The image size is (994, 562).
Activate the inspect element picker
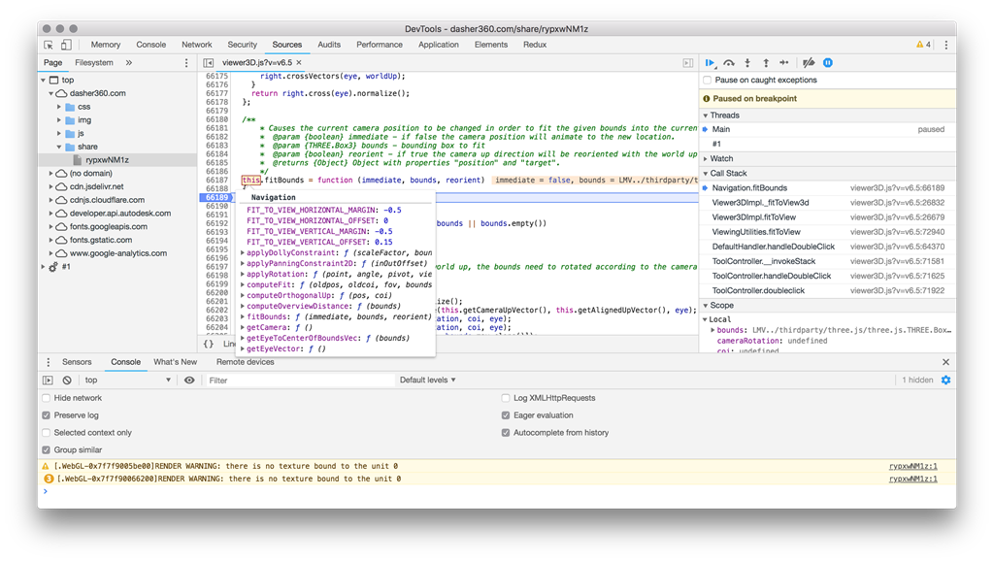coord(49,45)
